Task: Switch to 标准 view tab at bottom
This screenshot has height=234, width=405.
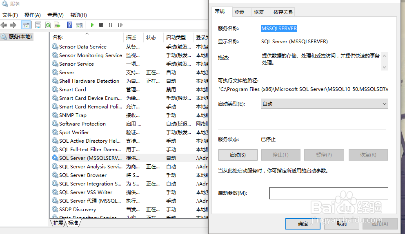Action: click(73, 223)
